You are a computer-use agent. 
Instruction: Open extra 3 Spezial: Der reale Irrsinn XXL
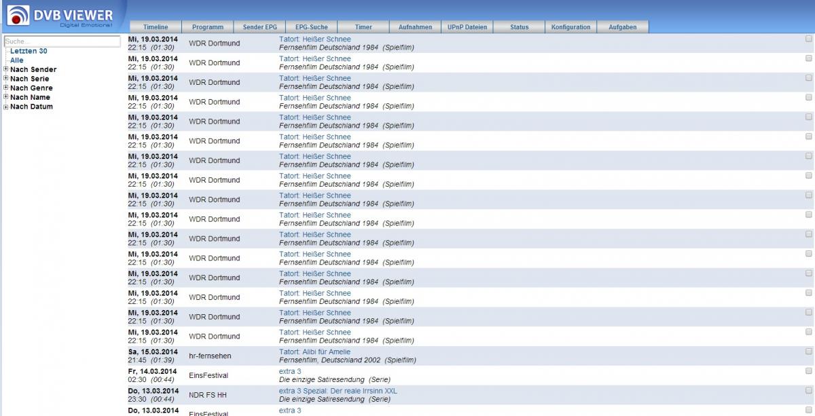tap(338, 392)
